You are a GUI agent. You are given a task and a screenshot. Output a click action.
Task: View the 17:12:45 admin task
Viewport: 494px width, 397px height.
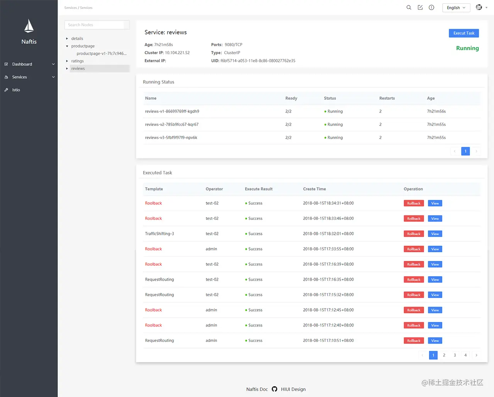click(x=435, y=310)
